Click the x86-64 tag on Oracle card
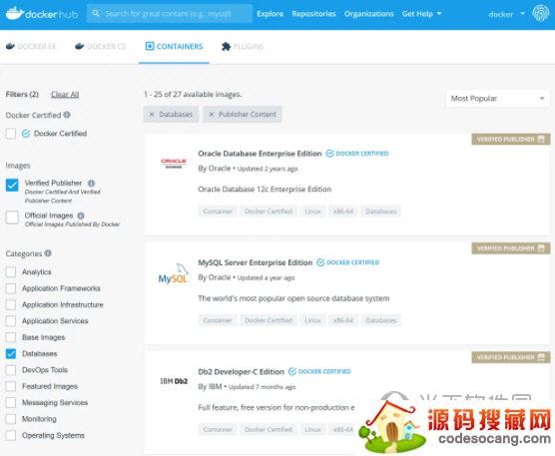 343,212
